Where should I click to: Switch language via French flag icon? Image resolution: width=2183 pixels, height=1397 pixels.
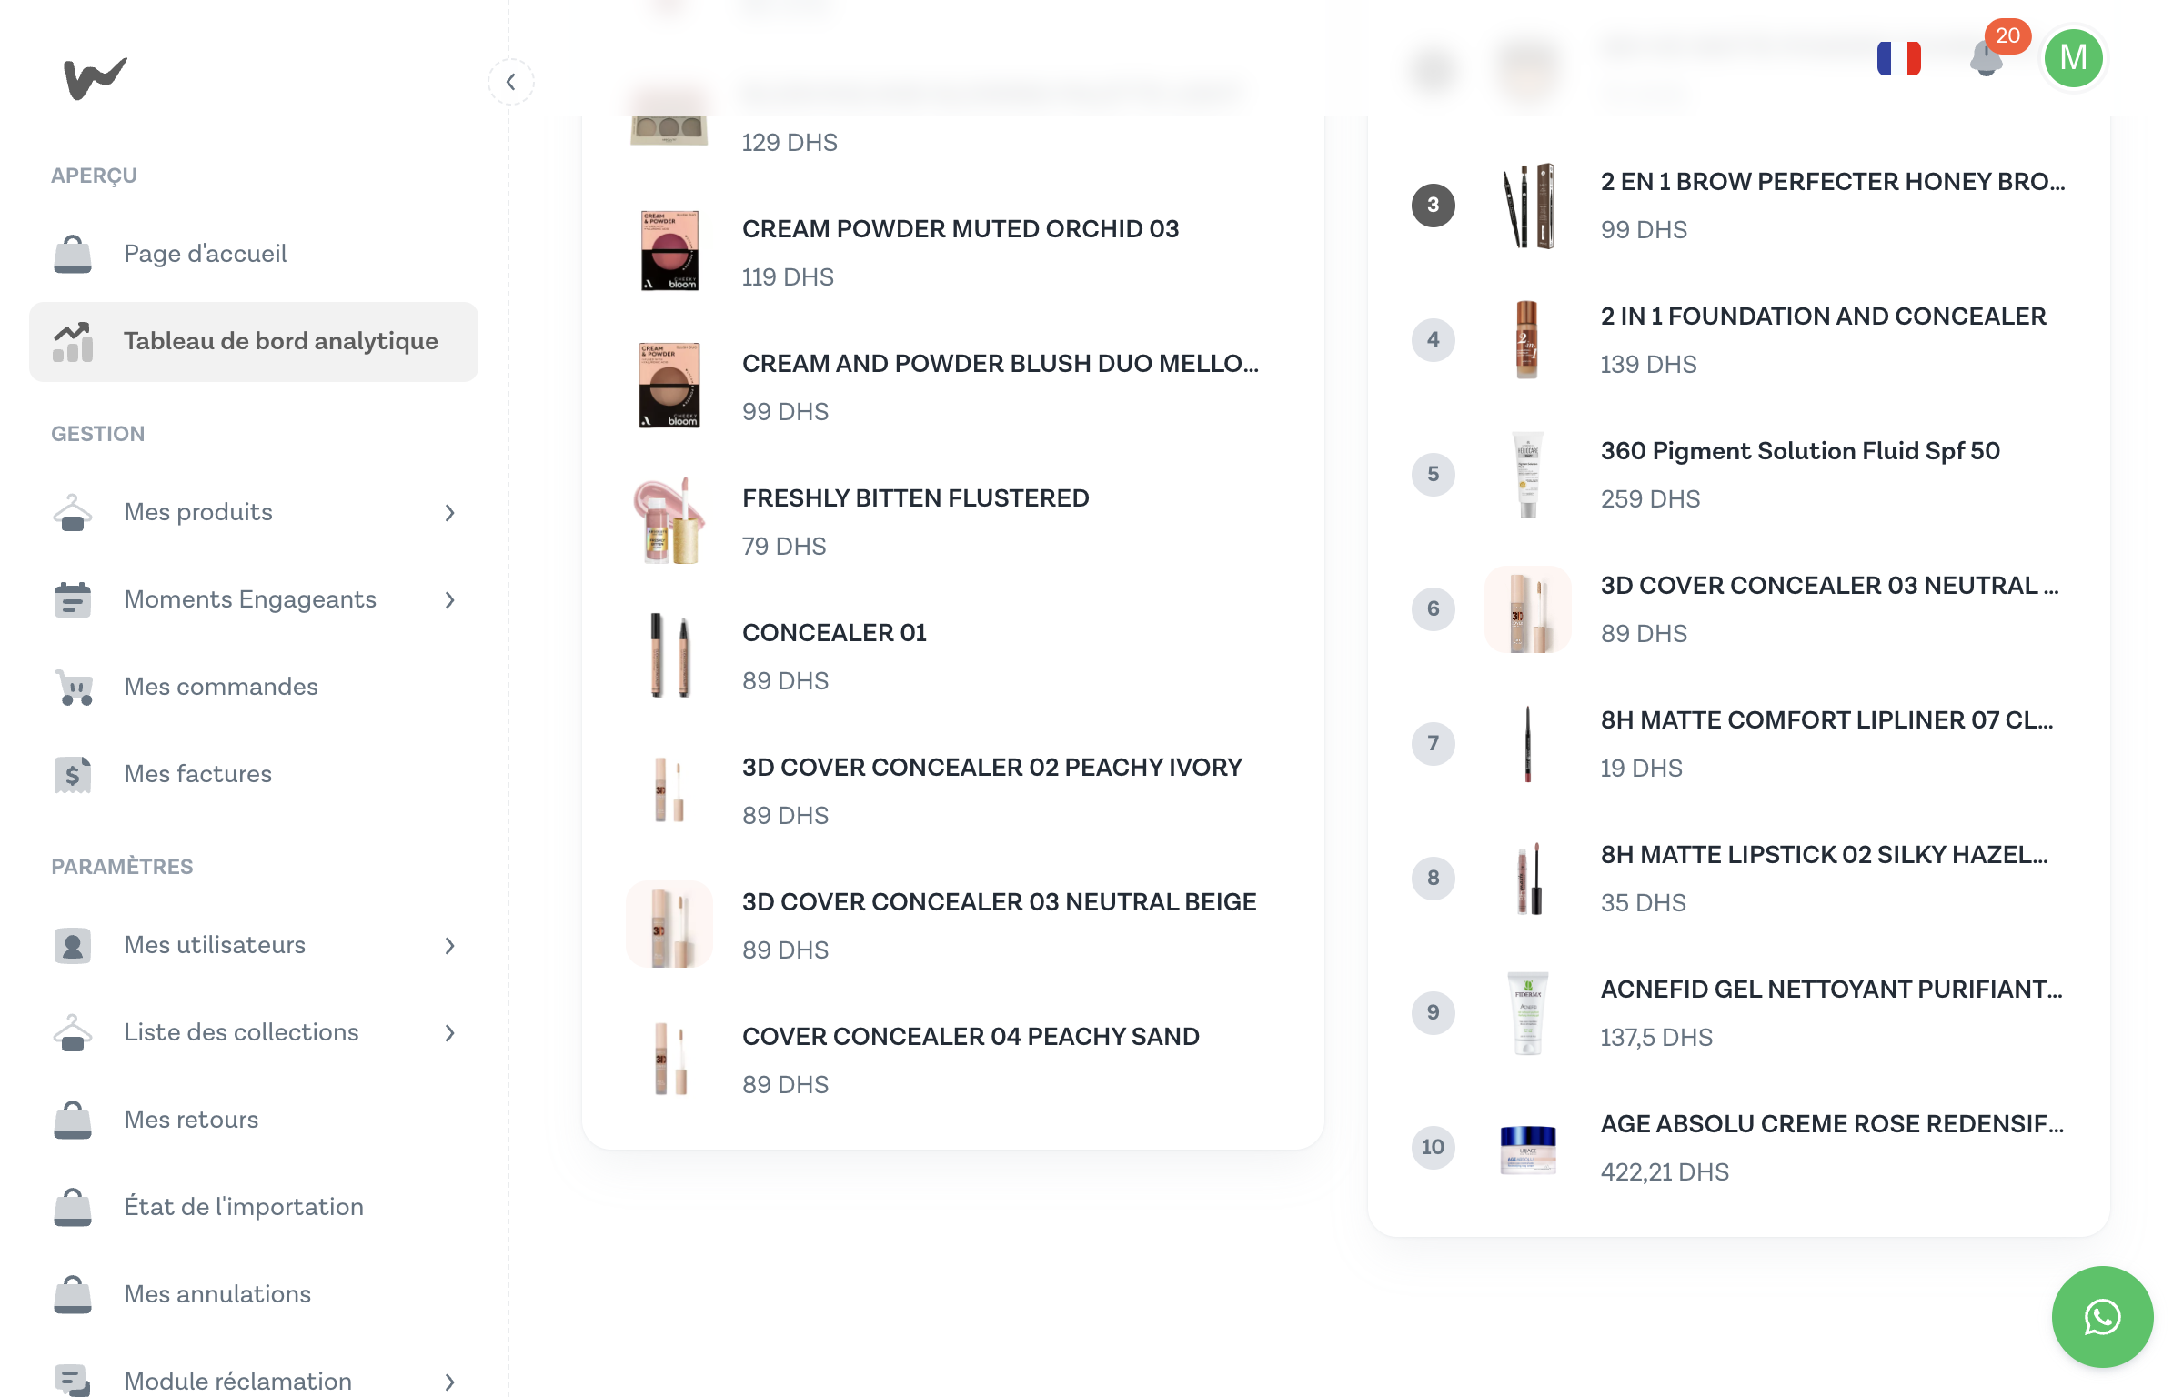point(1898,58)
